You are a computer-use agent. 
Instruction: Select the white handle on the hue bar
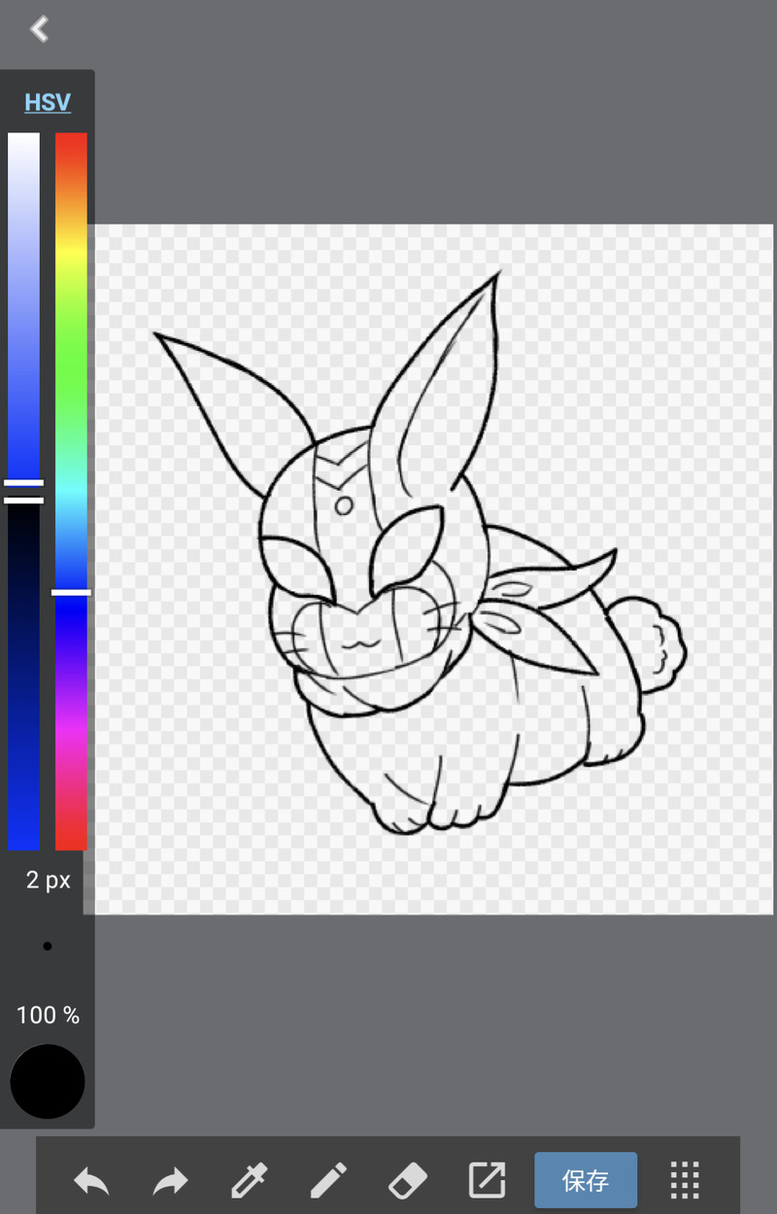(71, 592)
